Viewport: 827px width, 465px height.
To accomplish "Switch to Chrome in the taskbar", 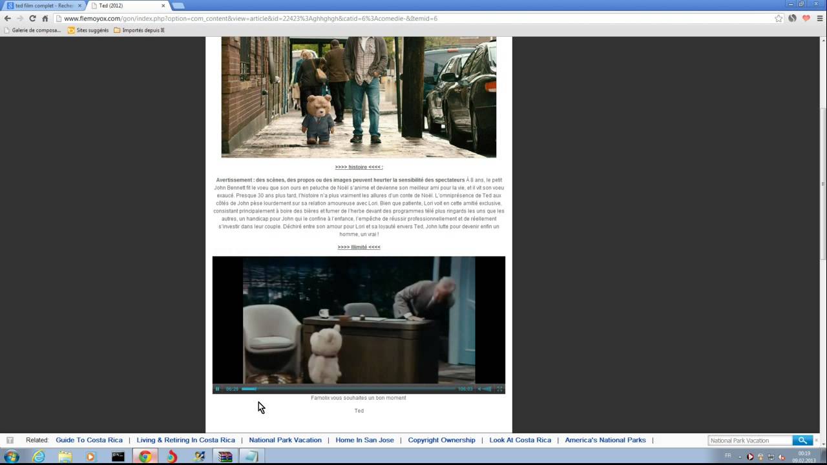I will coord(145,457).
